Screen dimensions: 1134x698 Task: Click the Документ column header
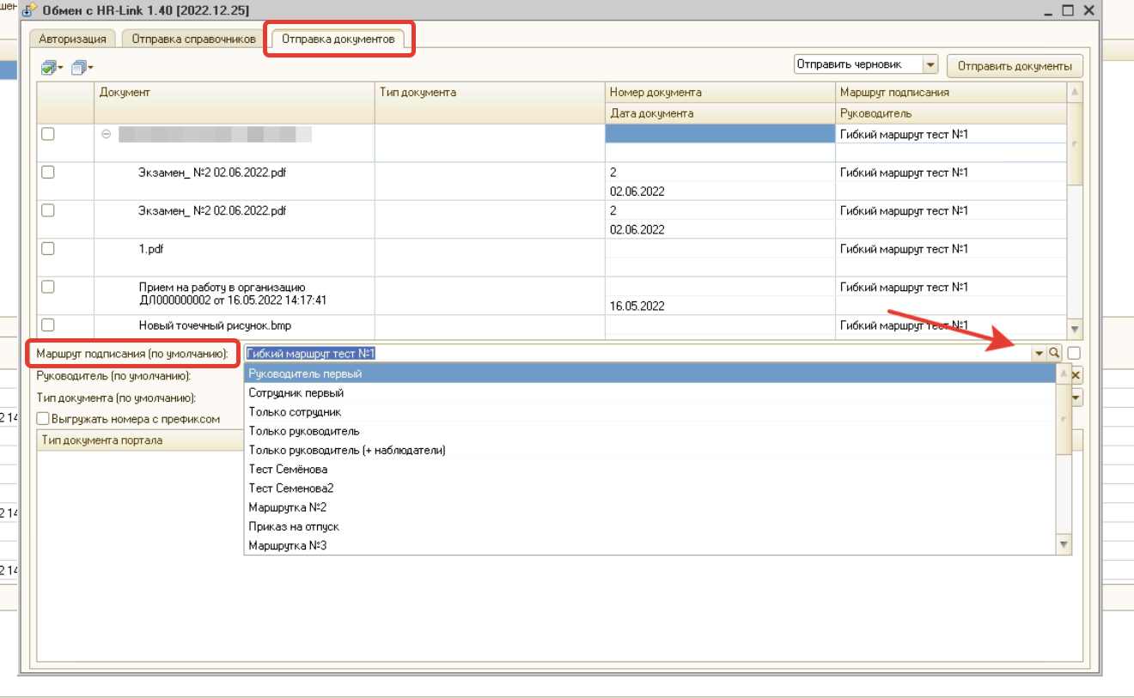(234, 102)
